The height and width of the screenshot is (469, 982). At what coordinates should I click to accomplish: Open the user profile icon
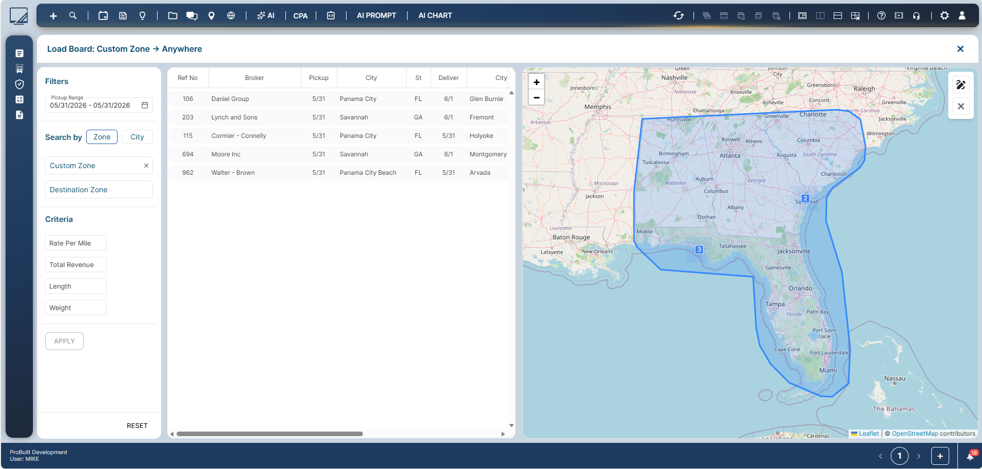962,16
